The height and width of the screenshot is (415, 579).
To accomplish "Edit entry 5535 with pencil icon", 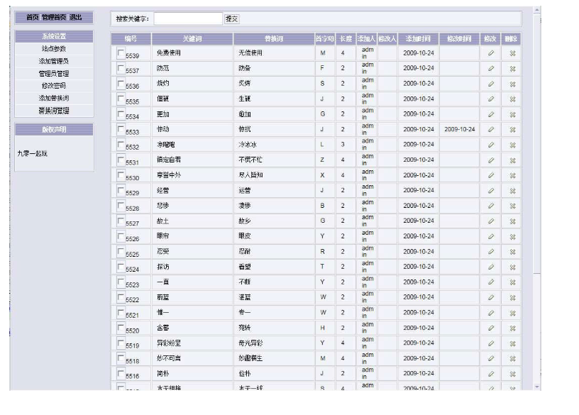I will pos(490,99).
